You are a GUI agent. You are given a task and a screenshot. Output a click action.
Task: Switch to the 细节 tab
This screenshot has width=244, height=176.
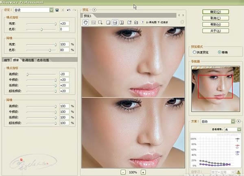click(7, 60)
